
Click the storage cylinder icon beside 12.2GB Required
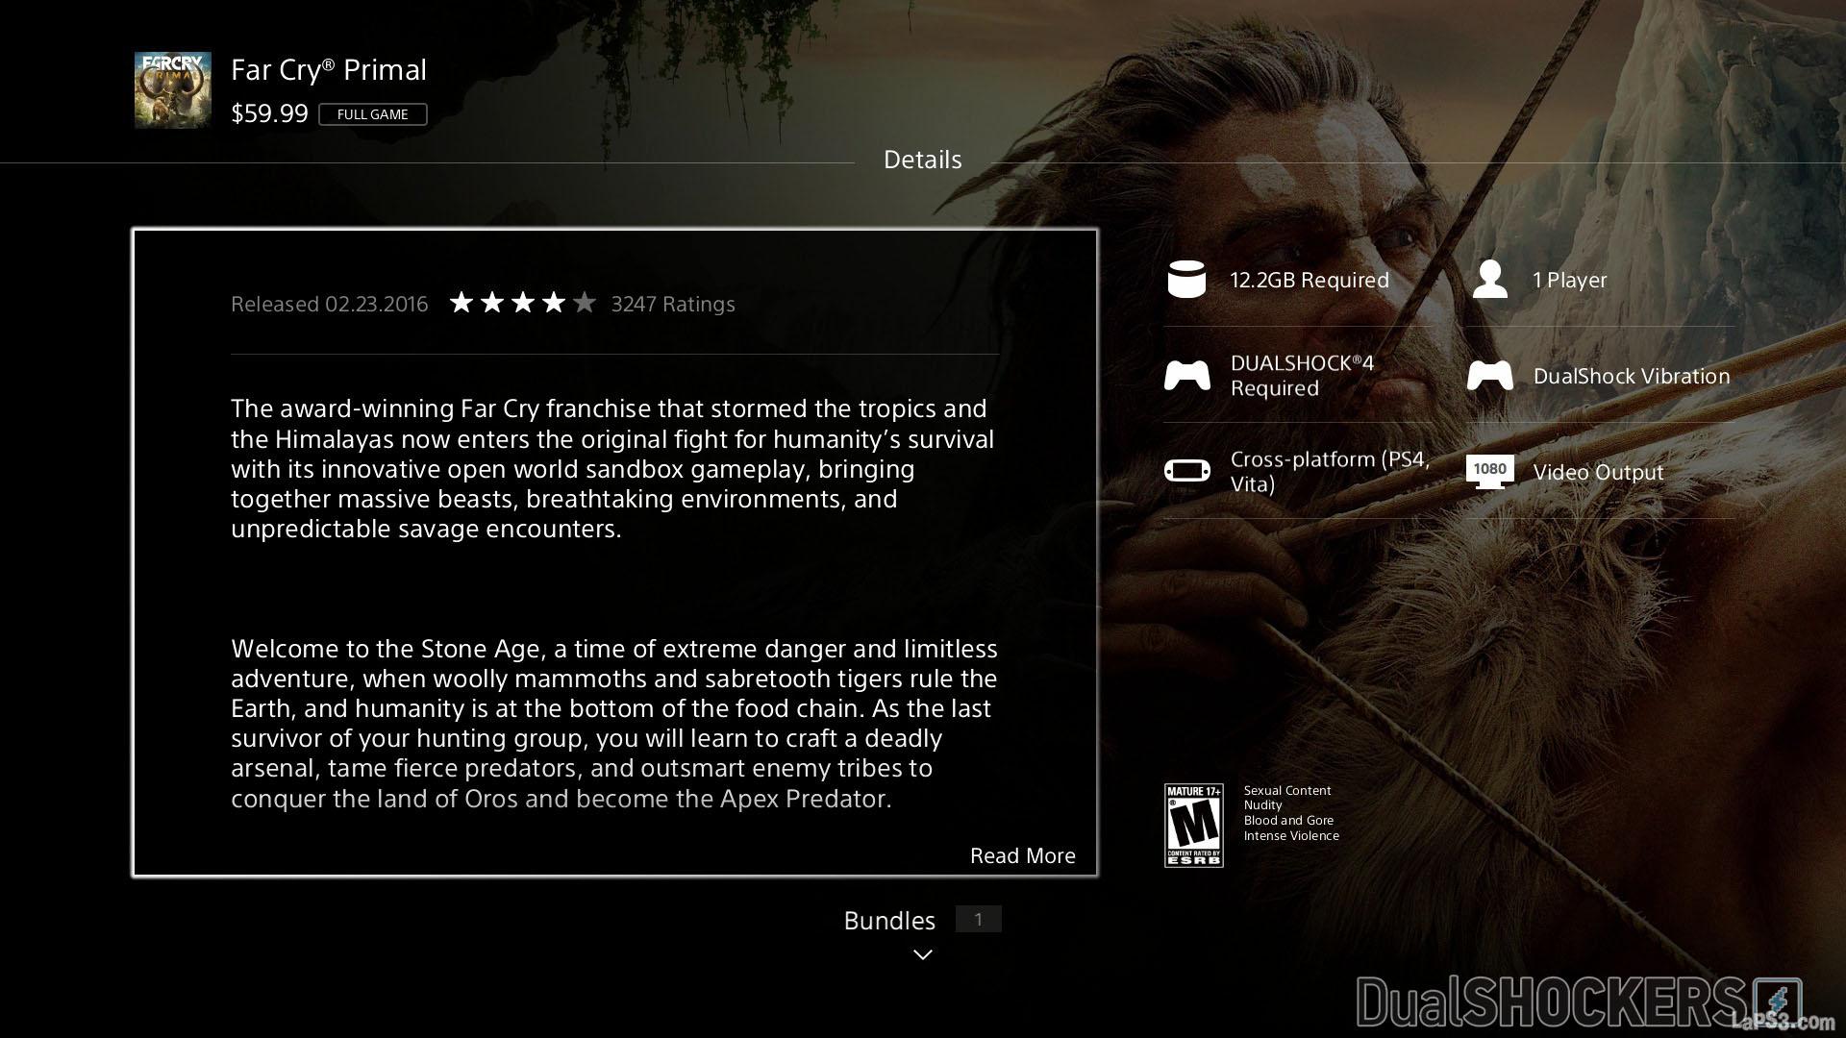tap(1185, 280)
